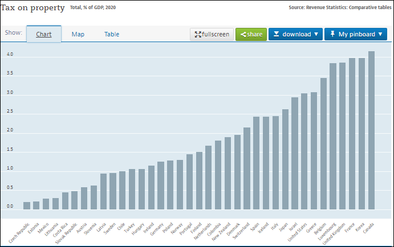Image resolution: width=394 pixels, height=247 pixels.
Task: Select the Switzerland bar
Action: coord(247,168)
